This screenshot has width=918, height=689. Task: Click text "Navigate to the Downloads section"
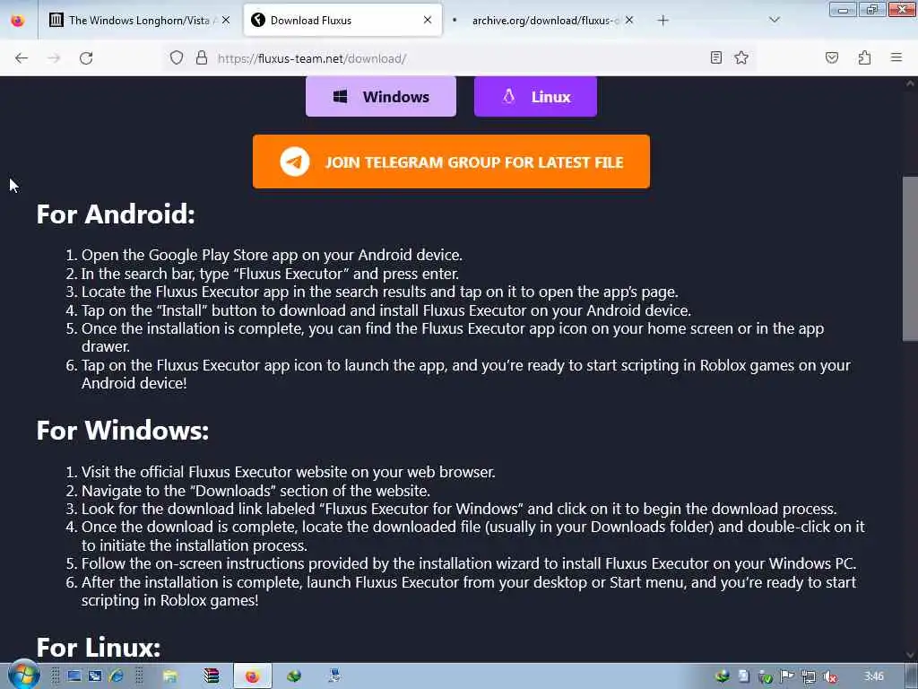pyautogui.click(x=255, y=491)
